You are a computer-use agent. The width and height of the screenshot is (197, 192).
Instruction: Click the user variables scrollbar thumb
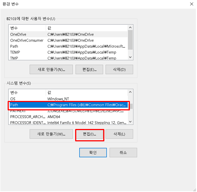click(x=130, y=40)
